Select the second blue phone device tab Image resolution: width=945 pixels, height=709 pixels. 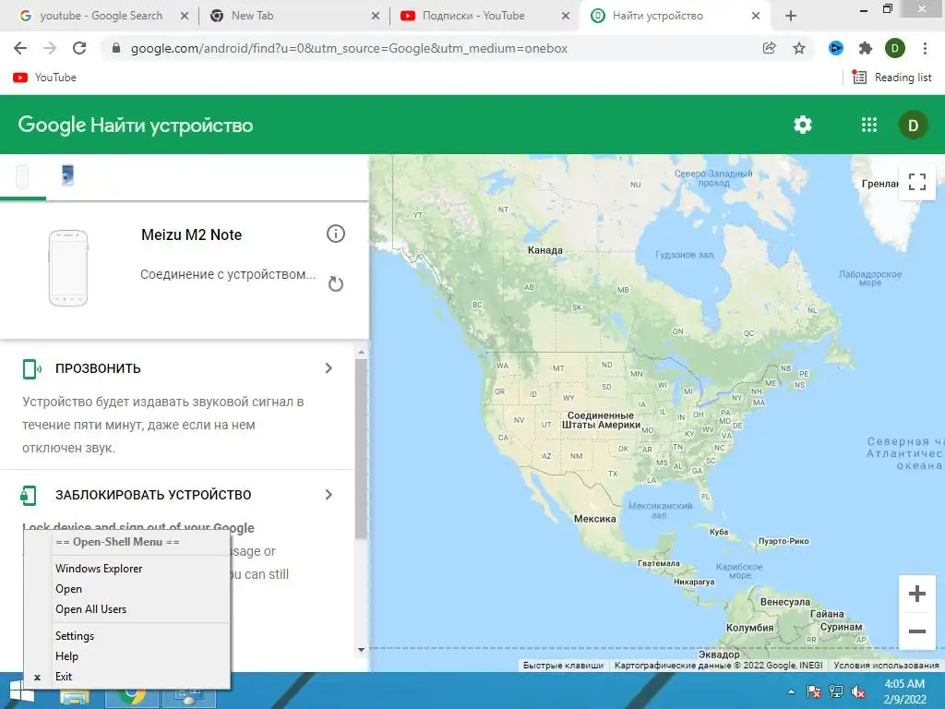(67, 176)
